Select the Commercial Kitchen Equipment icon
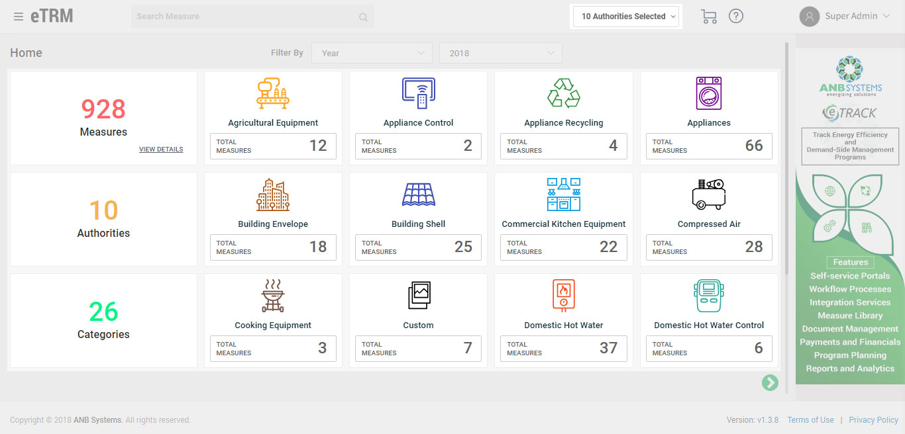The width and height of the screenshot is (905, 434). 563,194
